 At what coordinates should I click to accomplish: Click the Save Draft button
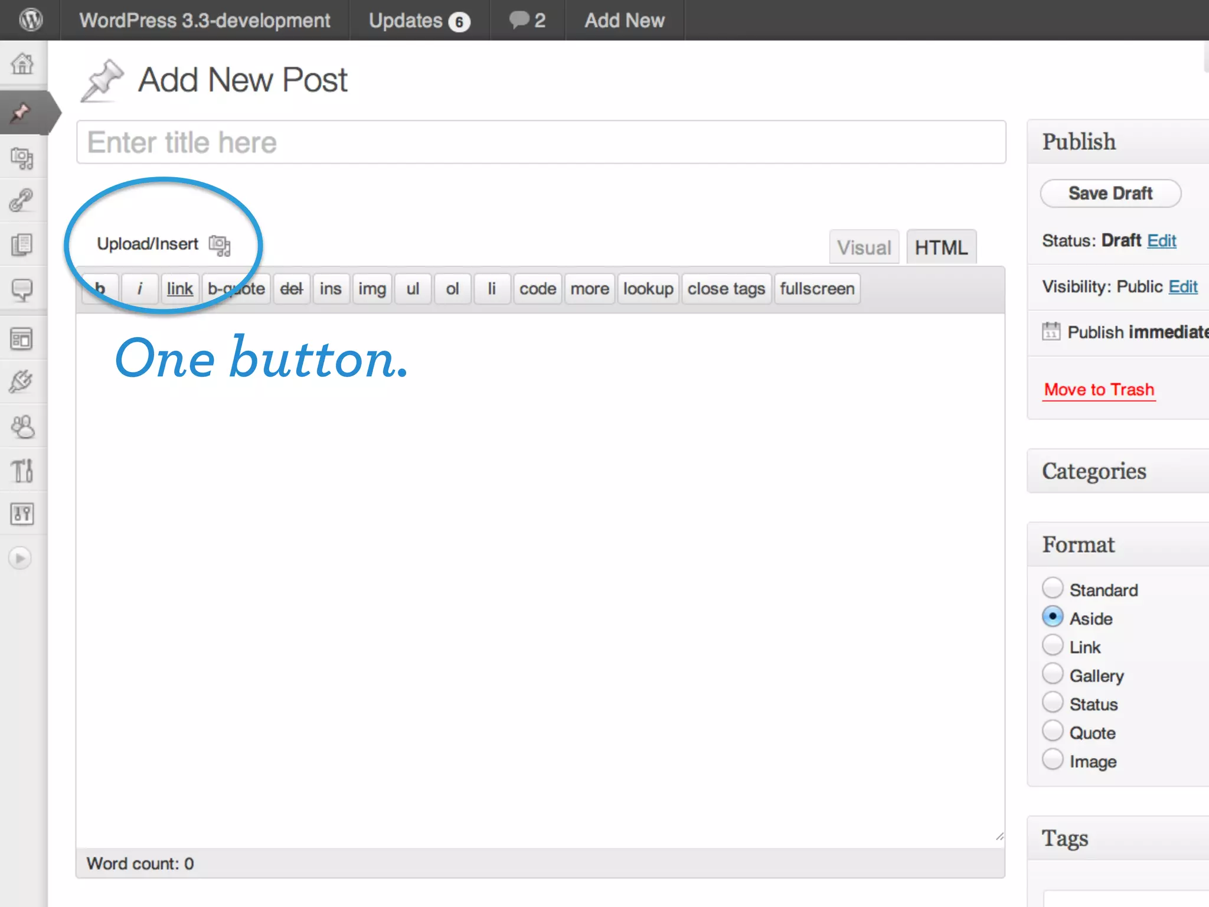tap(1110, 194)
